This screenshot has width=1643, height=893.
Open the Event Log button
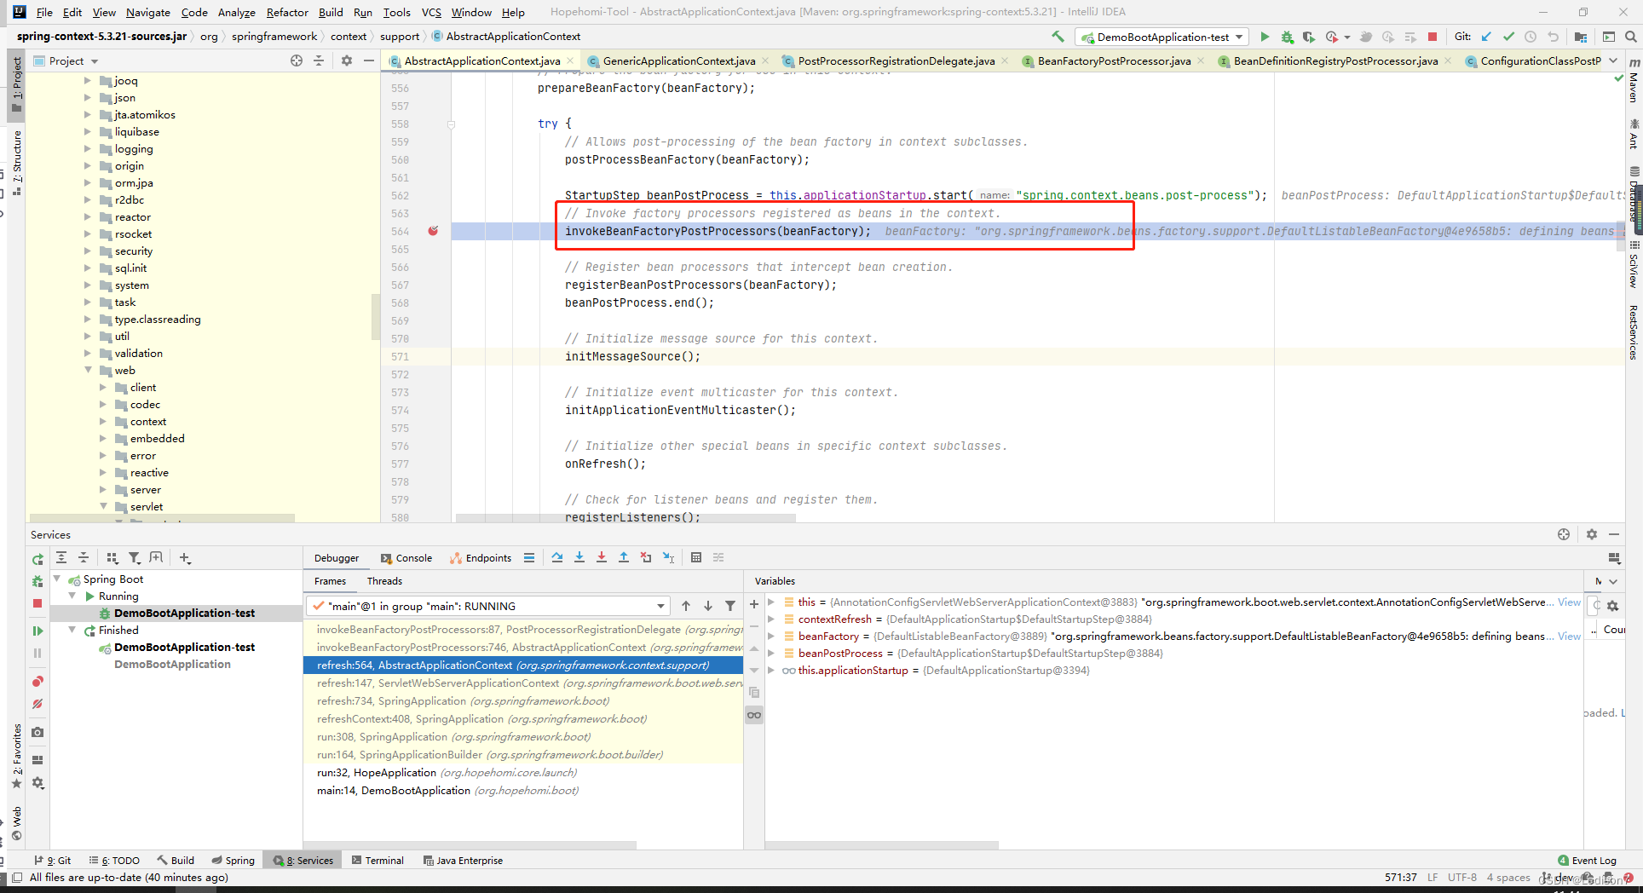pos(1587,861)
